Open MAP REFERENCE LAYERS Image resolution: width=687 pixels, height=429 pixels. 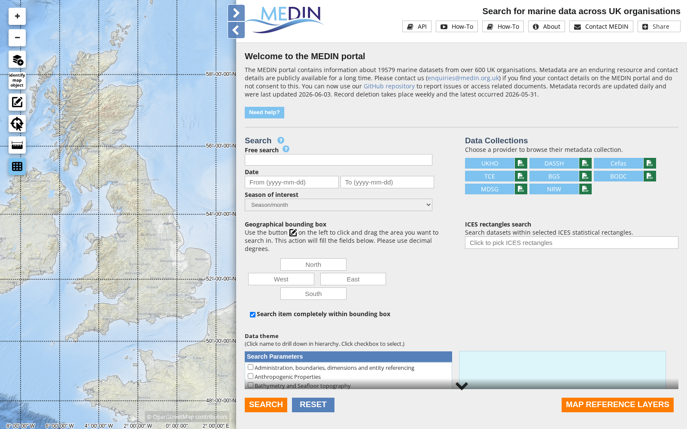[x=617, y=405]
